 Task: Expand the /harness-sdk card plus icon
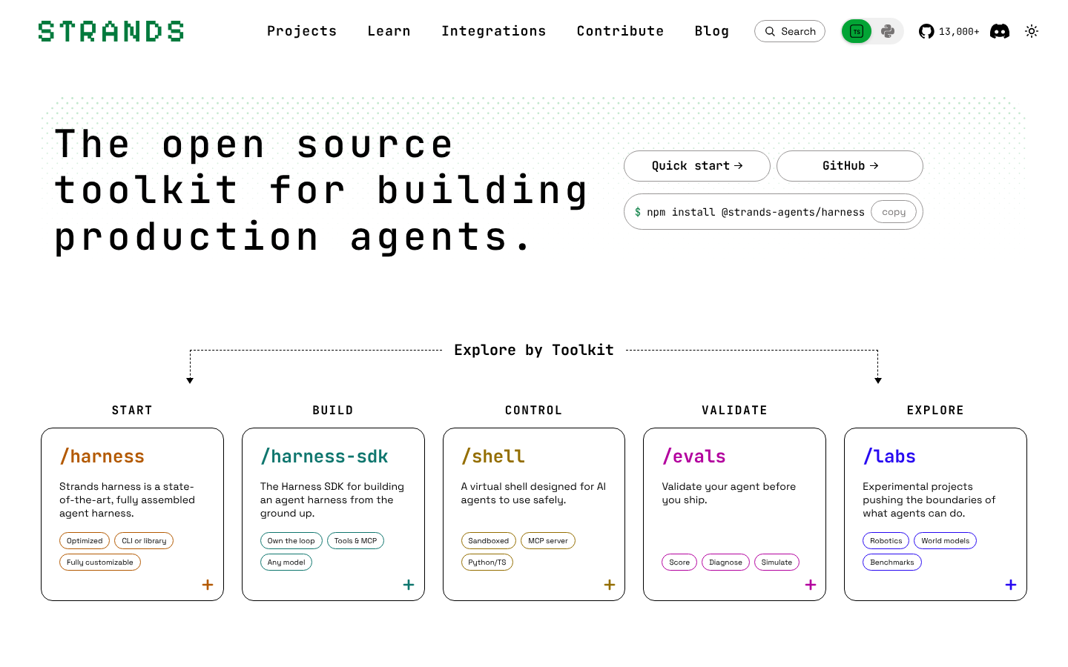point(409,585)
